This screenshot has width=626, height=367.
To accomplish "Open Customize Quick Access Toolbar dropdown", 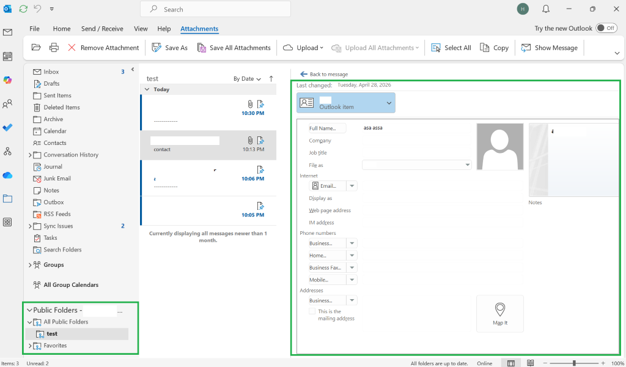I will 51,9.
